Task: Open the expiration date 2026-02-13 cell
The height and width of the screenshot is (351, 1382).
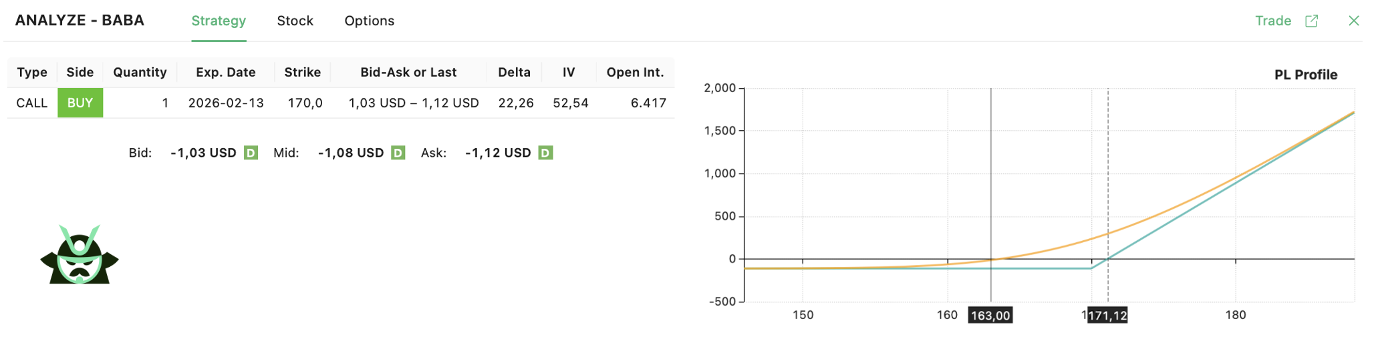Action: tap(226, 103)
